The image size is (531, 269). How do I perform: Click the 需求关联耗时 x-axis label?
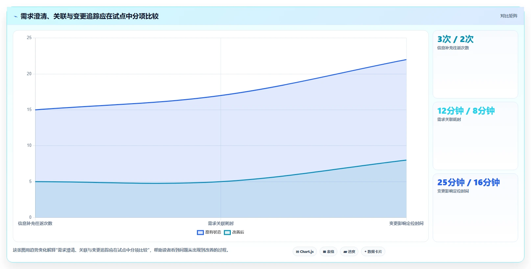221,223
